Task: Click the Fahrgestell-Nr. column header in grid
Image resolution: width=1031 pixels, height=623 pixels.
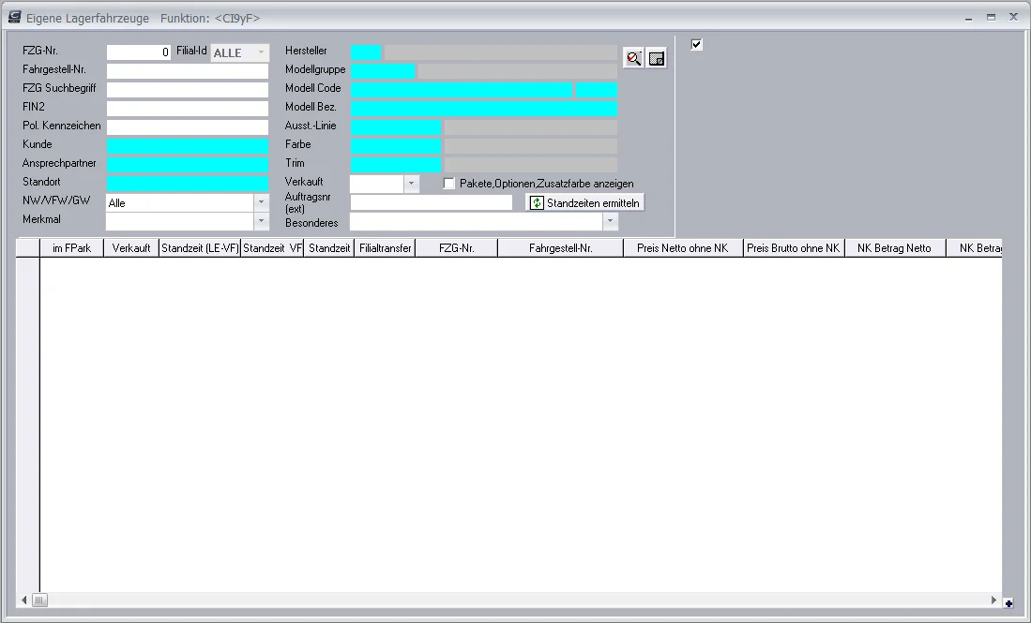Action: [560, 248]
